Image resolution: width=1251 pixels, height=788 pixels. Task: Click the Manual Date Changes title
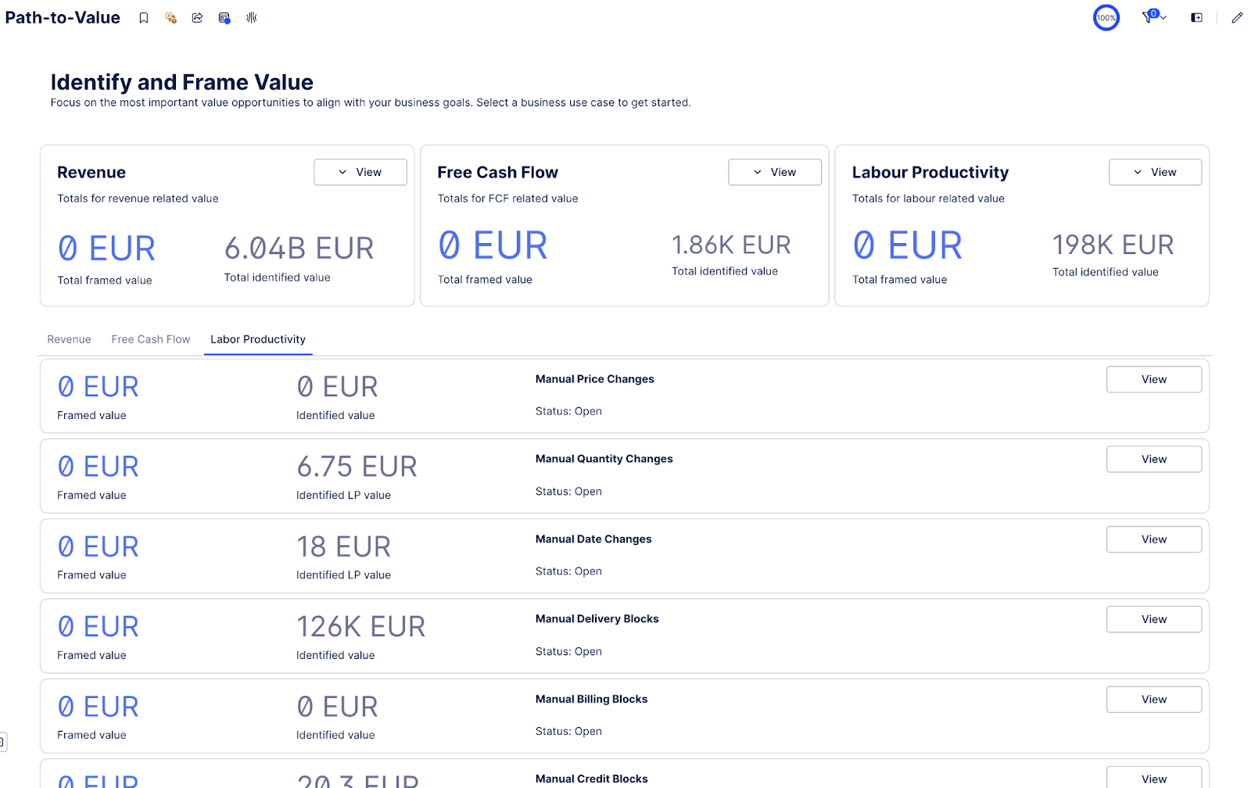[x=593, y=539]
